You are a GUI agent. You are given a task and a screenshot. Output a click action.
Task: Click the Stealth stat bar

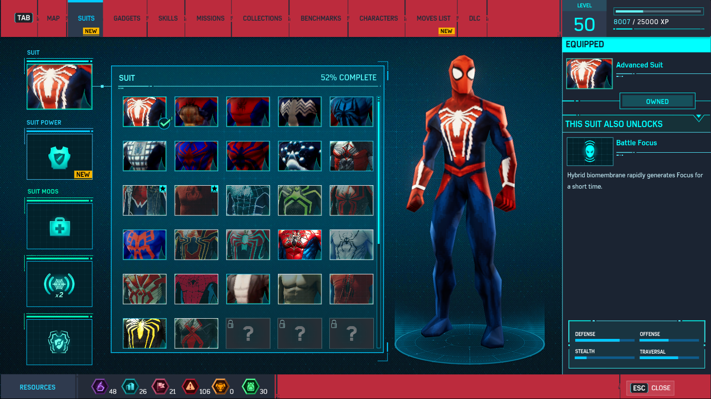click(605, 358)
